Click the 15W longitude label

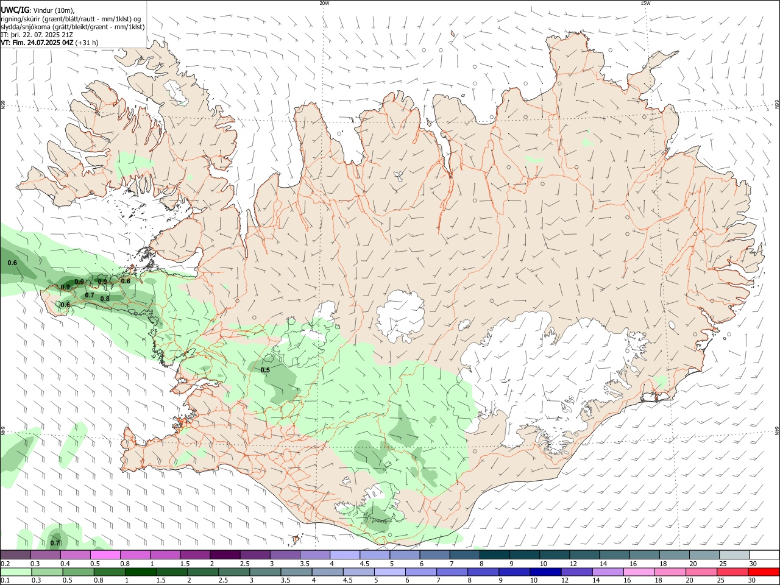pyautogui.click(x=645, y=3)
